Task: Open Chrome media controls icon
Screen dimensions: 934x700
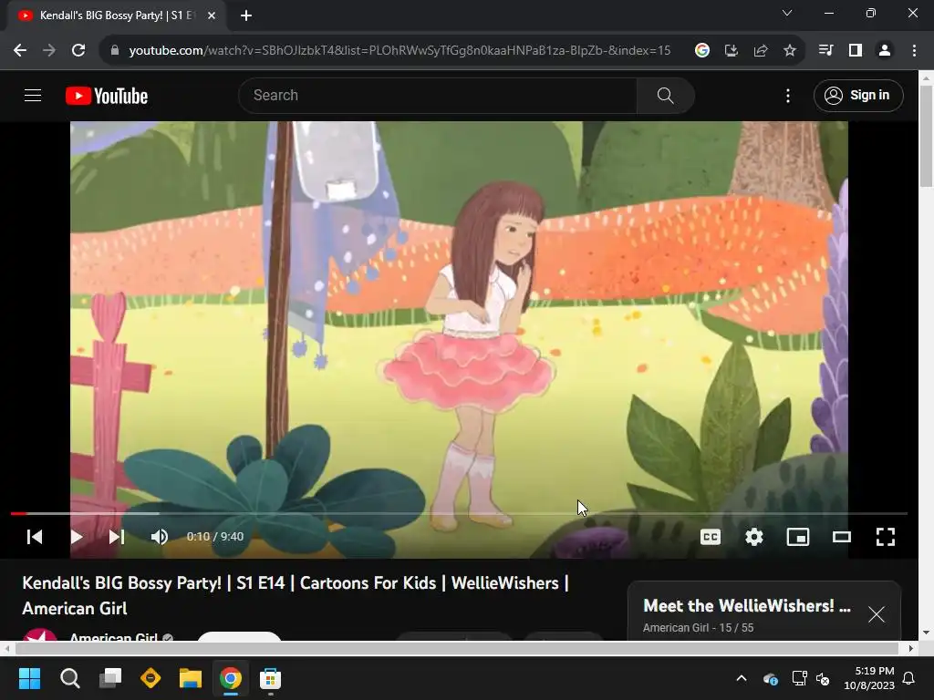Action: [x=825, y=51]
